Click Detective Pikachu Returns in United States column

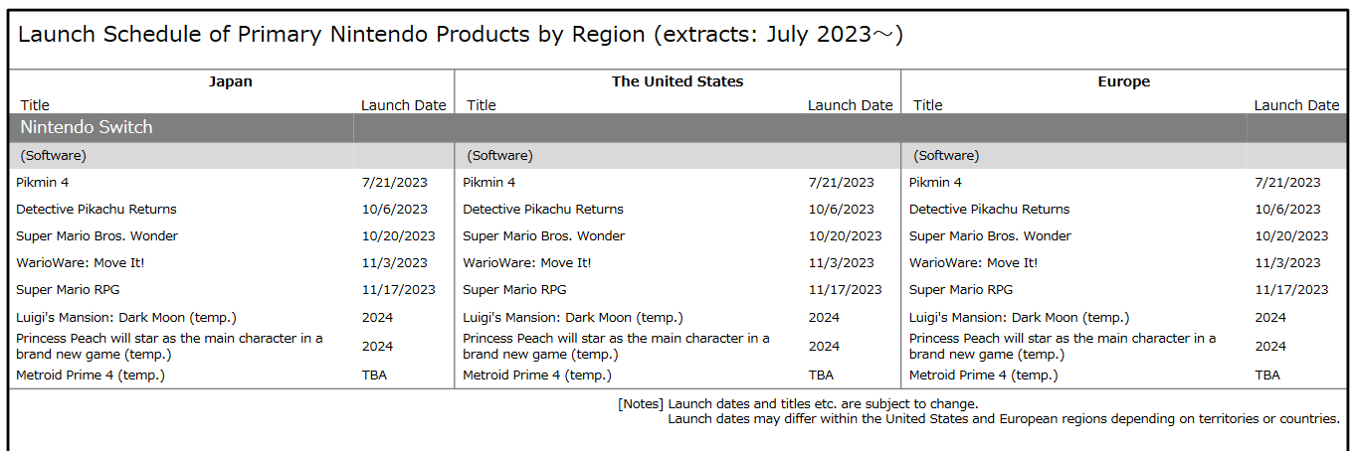[x=543, y=209]
